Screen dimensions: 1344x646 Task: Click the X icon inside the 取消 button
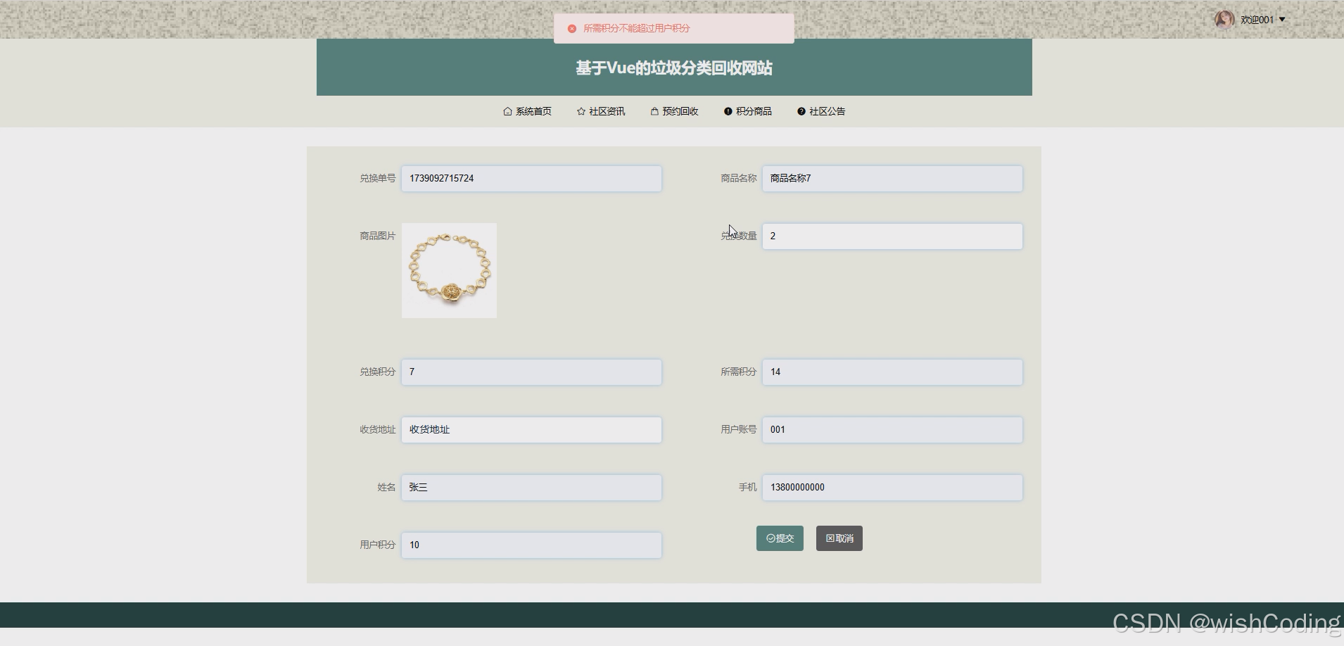click(x=830, y=538)
